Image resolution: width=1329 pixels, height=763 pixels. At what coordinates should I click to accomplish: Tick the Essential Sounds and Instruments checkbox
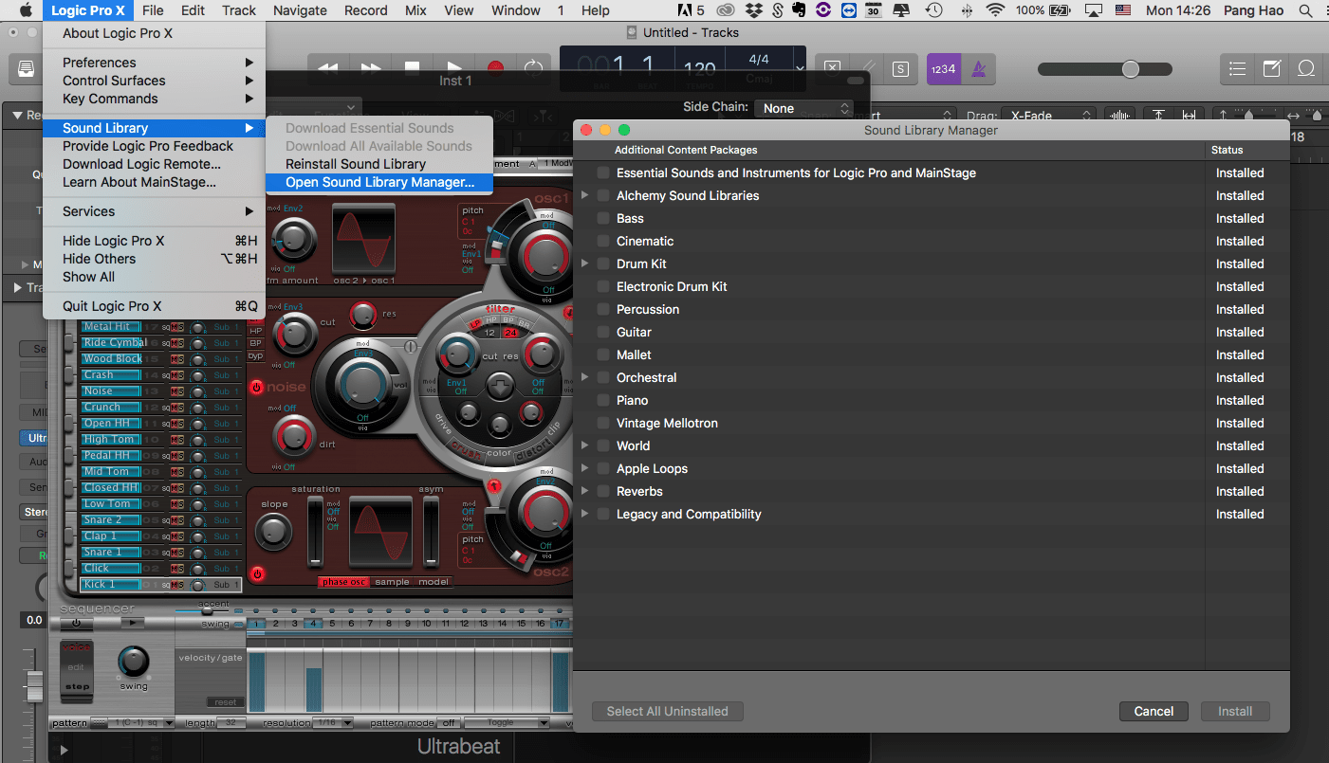[x=603, y=173]
